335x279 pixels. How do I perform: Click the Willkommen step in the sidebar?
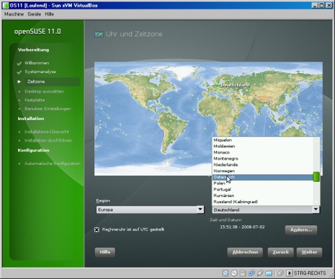(x=37, y=63)
